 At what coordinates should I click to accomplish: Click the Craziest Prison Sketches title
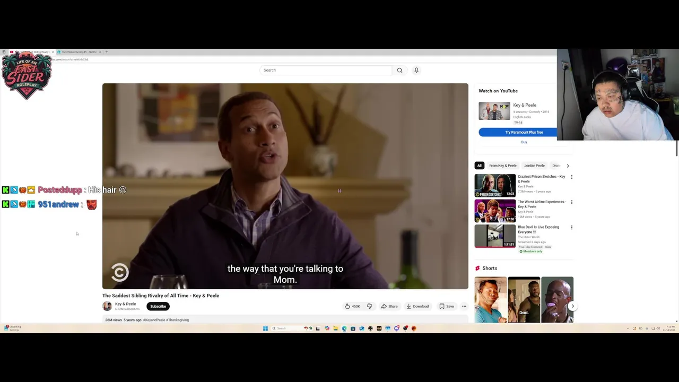[x=542, y=179]
